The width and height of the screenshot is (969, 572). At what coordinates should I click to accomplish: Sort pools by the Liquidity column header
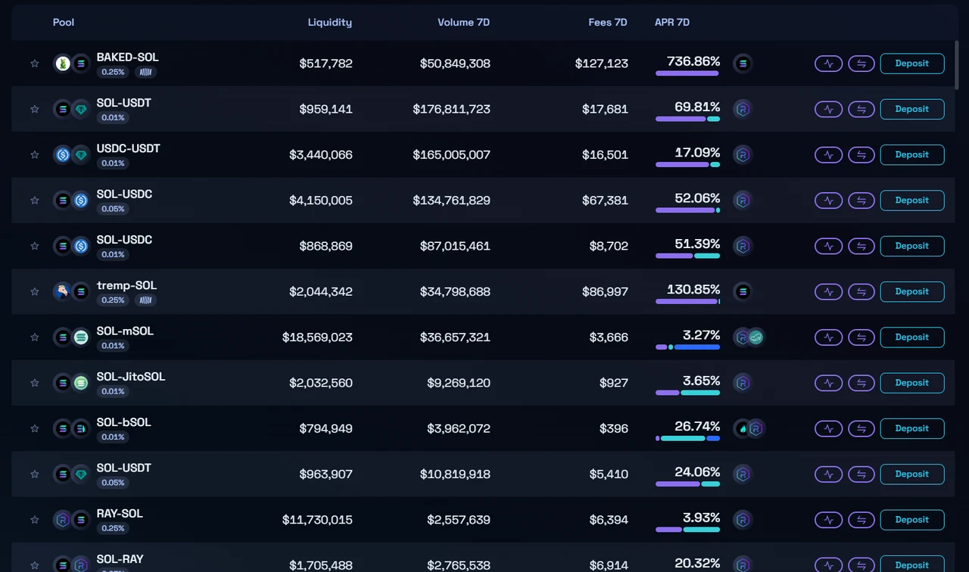click(329, 22)
